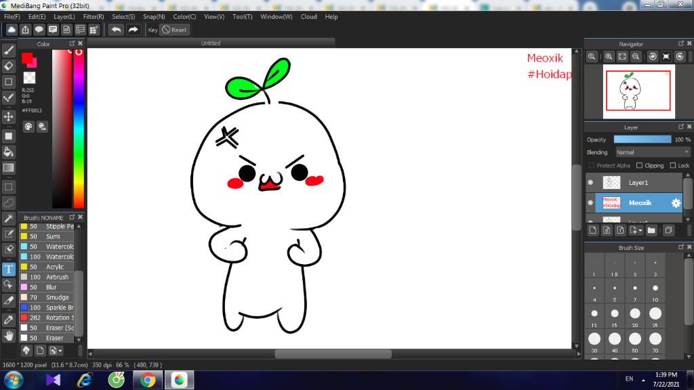Open the color palette icon in Color panel
Viewport: 694px width, 390px height.
click(x=28, y=127)
